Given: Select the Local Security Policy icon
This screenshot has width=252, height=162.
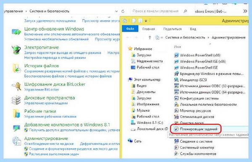Looking at the screenshot, I should pyautogui.click(x=176, y=105).
